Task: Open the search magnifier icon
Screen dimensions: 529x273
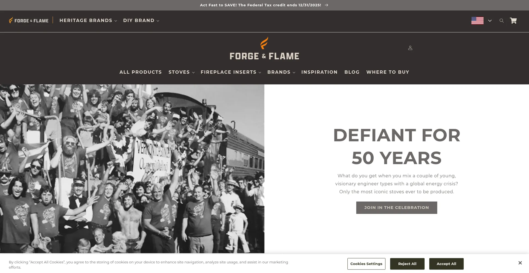Action: [x=501, y=21]
